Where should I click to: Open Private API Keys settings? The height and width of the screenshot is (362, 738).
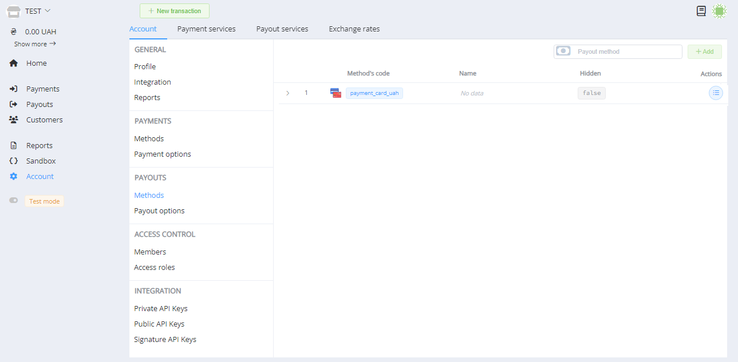[161, 309]
